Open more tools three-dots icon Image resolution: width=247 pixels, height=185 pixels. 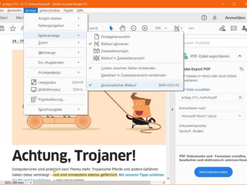click(x=191, y=28)
